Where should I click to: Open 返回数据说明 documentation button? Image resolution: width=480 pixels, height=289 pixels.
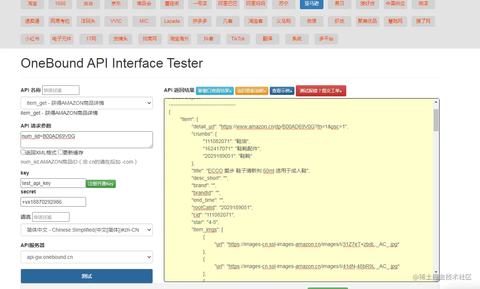click(252, 91)
